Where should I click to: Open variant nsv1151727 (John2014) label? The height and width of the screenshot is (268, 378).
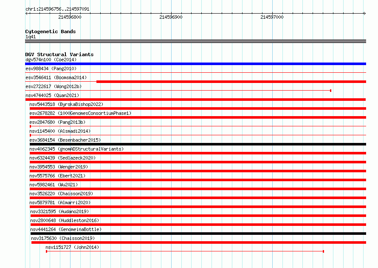(72, 247)
